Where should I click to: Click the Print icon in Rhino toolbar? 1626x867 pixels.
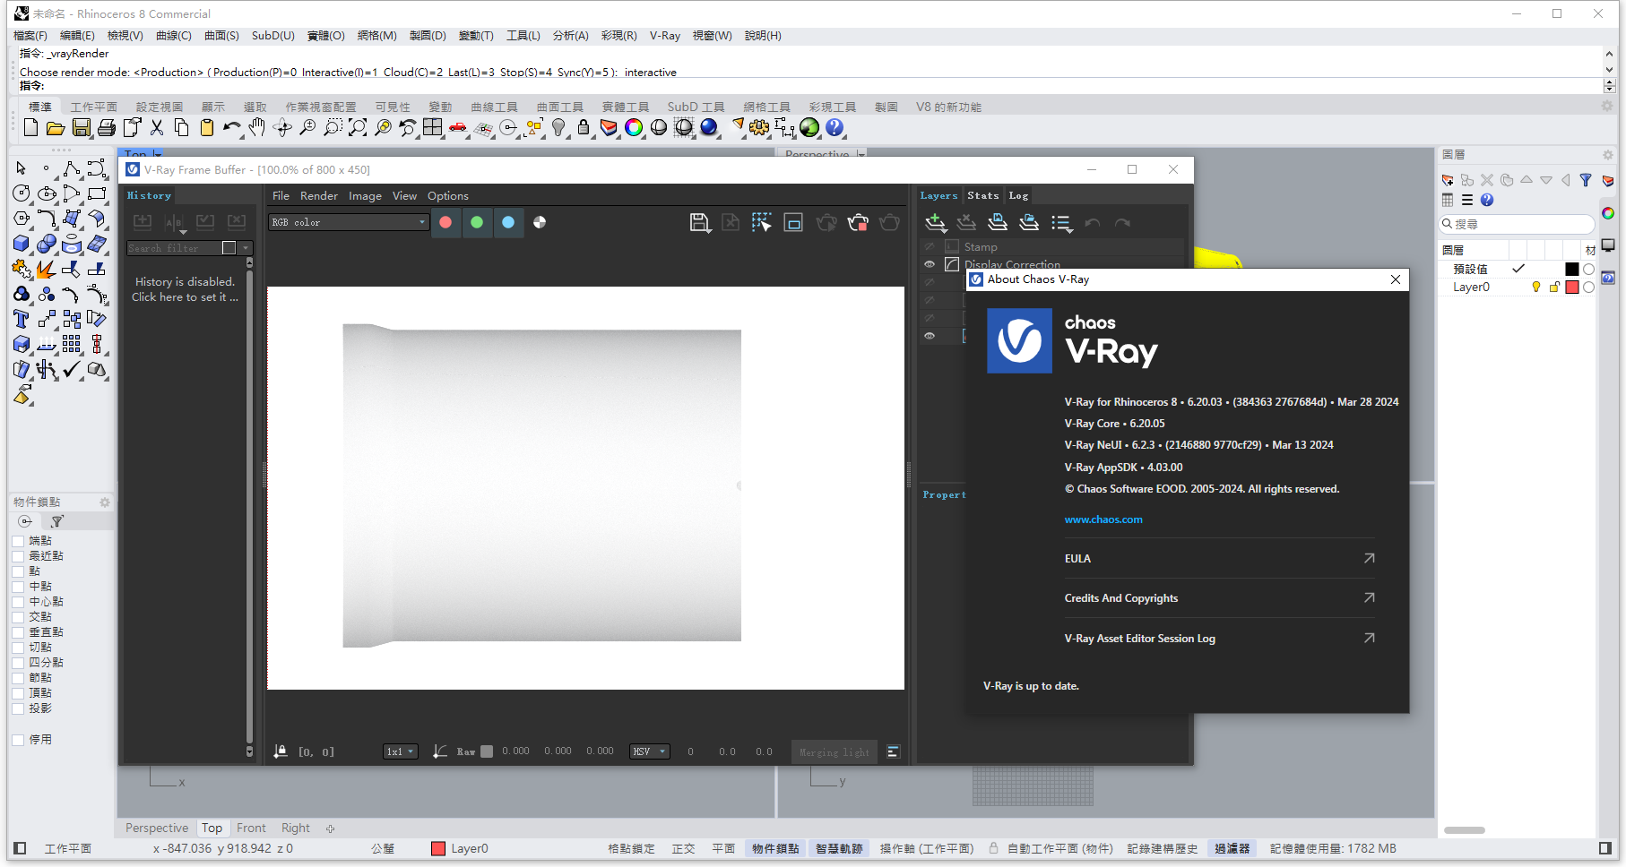[106, 128]
